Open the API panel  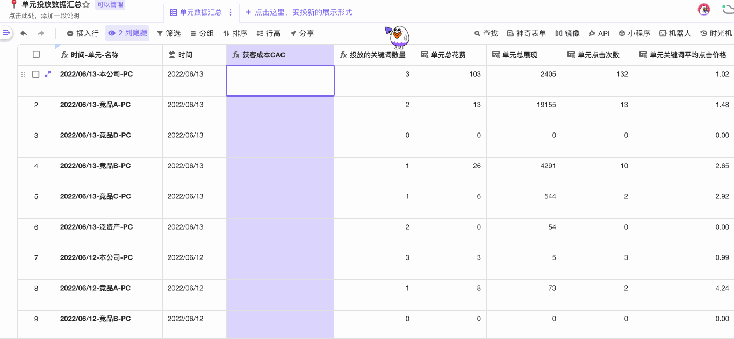coord(599,33)
